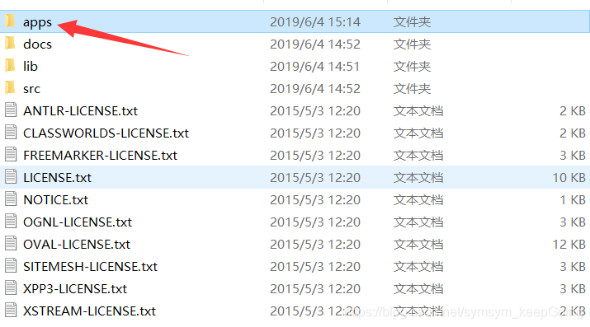Select FREEMARKER-LICENSE.txt file name

coord(100,155)
